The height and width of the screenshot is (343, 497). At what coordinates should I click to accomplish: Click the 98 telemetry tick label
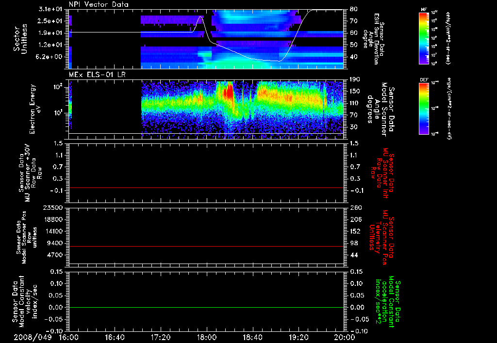pos(354,243)
